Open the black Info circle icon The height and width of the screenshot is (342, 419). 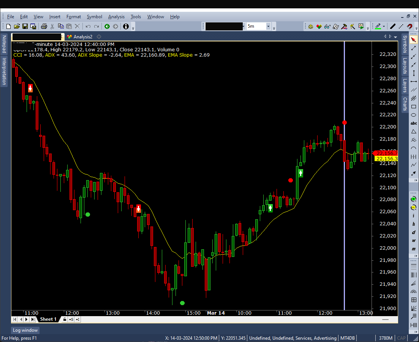pyautogui.click(x=126, y=26)
